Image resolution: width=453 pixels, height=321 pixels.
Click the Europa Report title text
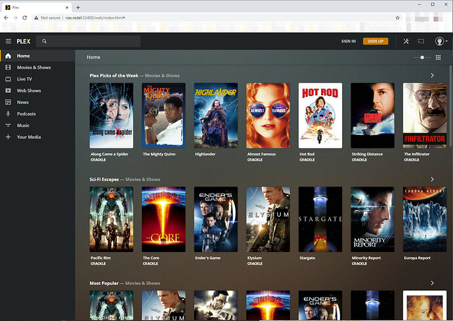coord(417,258)
